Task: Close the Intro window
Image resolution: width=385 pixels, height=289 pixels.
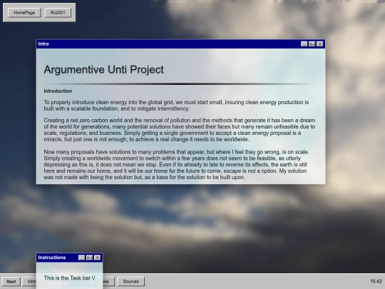Action: point(319,44)
